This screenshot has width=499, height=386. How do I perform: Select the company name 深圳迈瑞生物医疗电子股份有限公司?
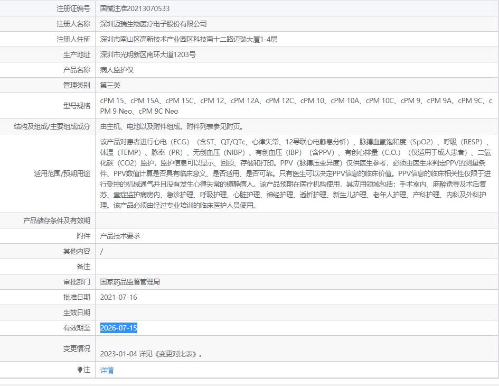click(154, 24)
